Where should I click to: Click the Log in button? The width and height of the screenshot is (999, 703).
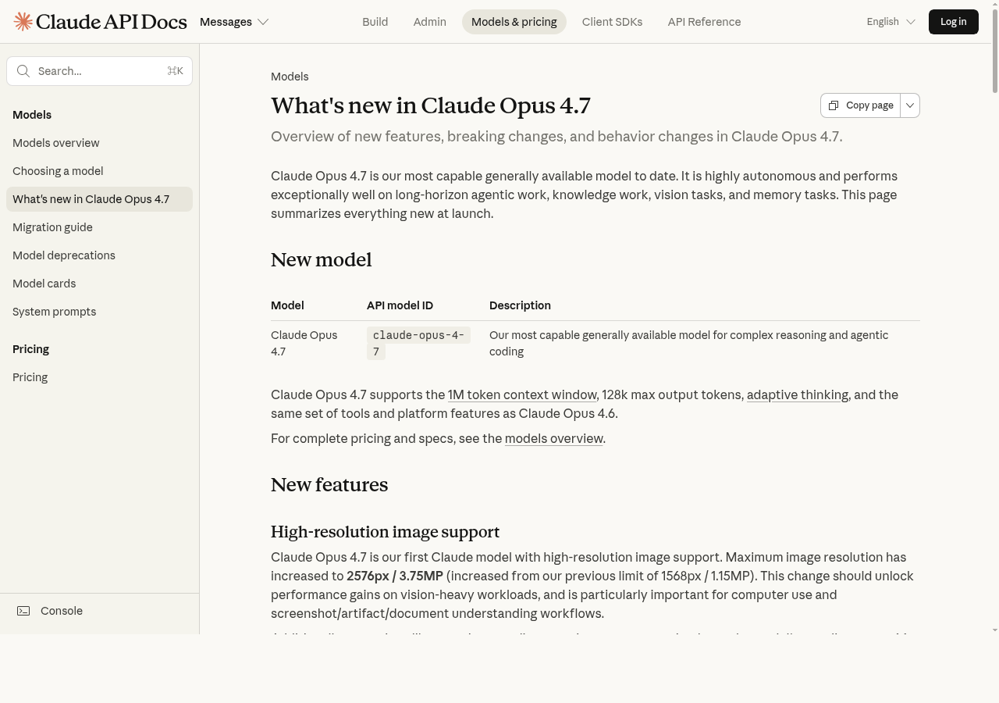[953, 21]
